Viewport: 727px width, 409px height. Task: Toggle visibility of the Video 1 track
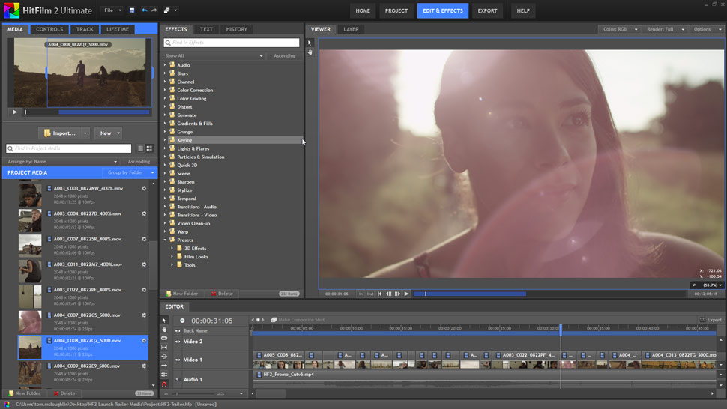178,360
